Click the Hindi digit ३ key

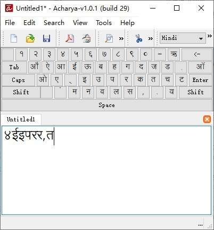coord(49,54)
